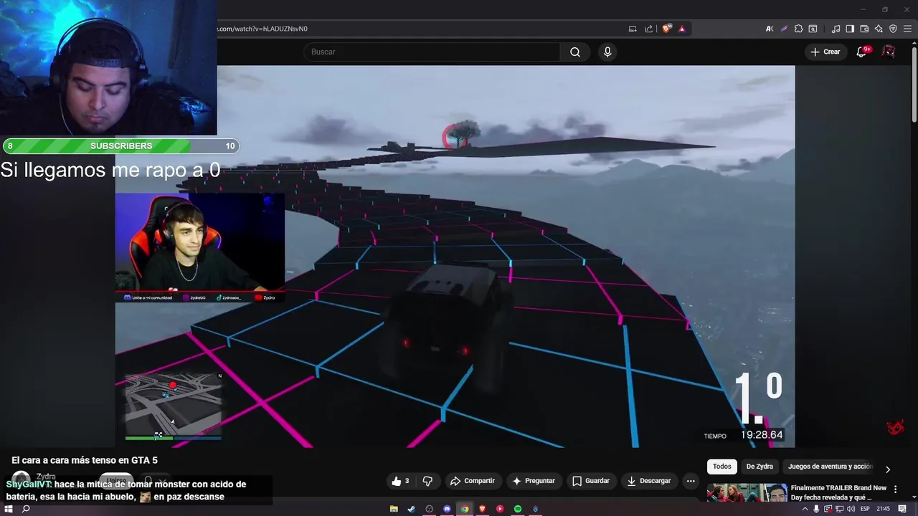The width and height of the screenshot is (918, 516).
Task: Open the browser hamburger main menu
Action: coord(907,29)
